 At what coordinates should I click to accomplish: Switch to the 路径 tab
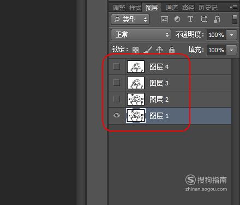pyautogui.click(x=188, y=8)
